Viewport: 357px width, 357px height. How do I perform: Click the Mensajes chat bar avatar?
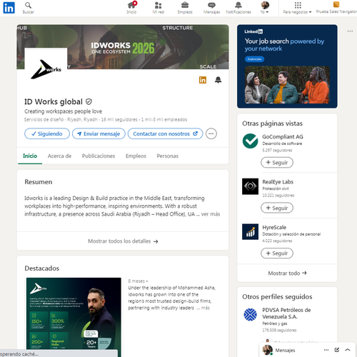[267, 350]
